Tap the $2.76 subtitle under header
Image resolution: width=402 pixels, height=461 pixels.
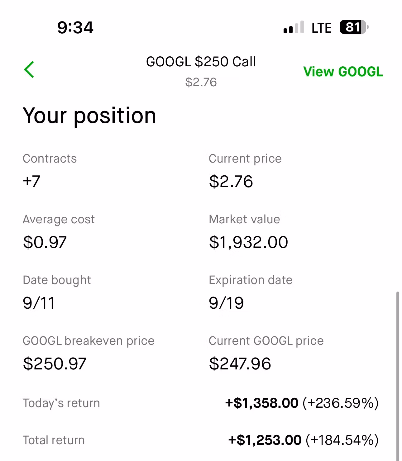click(x=201, y=82)
